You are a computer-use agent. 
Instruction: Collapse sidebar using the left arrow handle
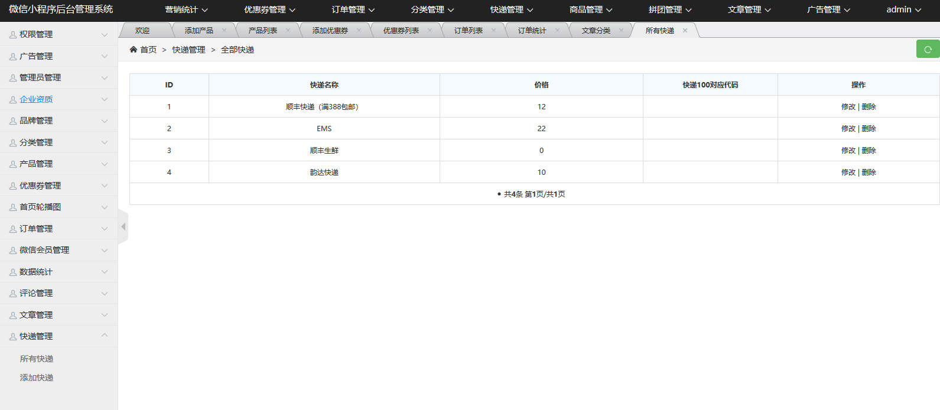click(x=123, y=227)
